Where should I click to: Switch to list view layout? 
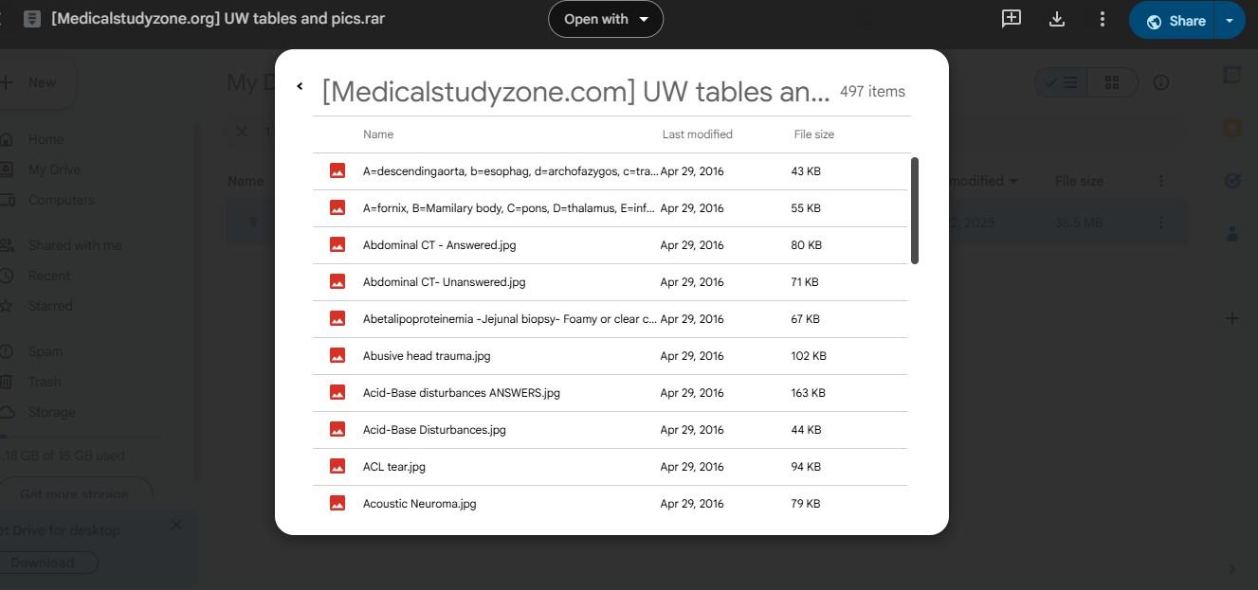(1063, 82)
